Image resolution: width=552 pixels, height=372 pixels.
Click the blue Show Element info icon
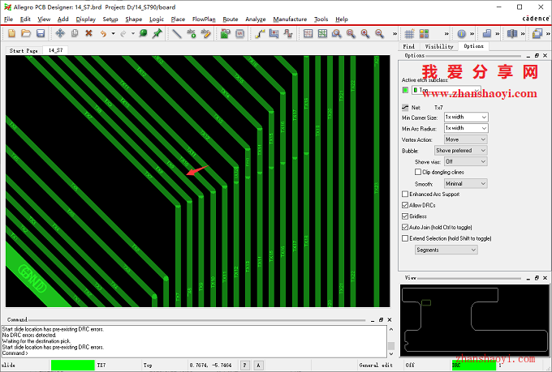[x=462, y=34]
